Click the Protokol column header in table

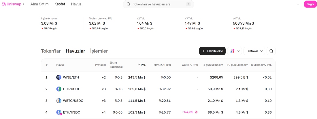100,65
